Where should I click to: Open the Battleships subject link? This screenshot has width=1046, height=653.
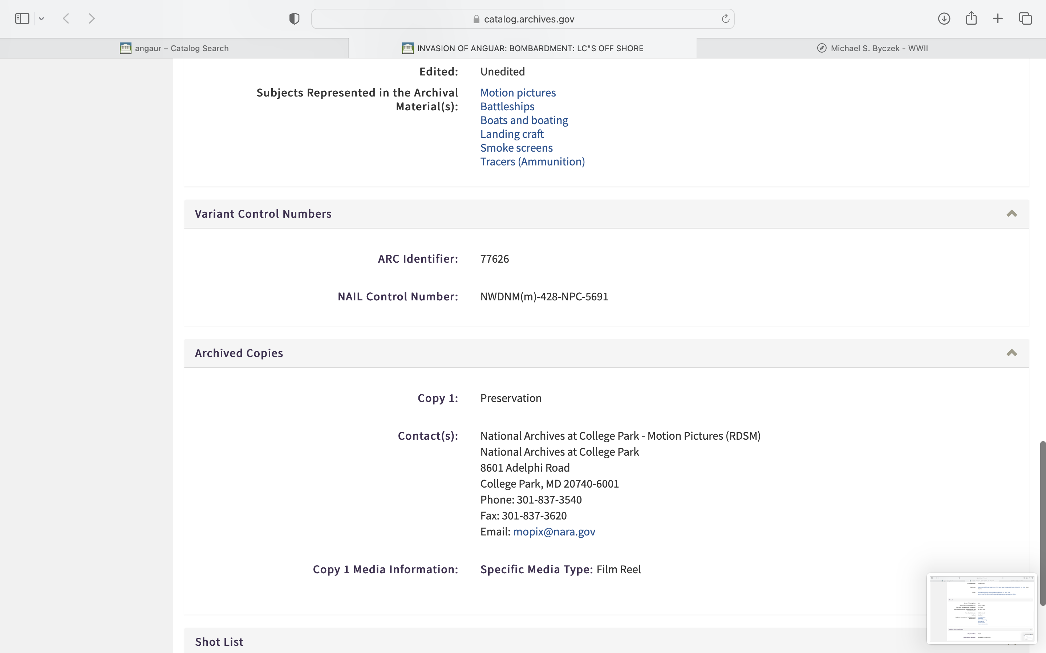coord(507,106)
